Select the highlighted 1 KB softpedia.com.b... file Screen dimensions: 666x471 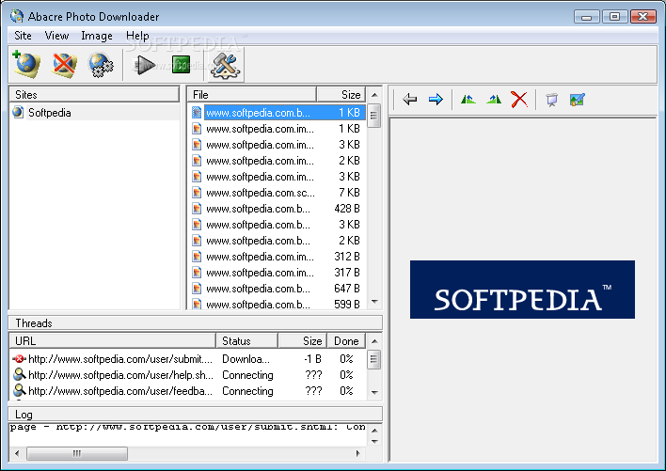(277, 113)
